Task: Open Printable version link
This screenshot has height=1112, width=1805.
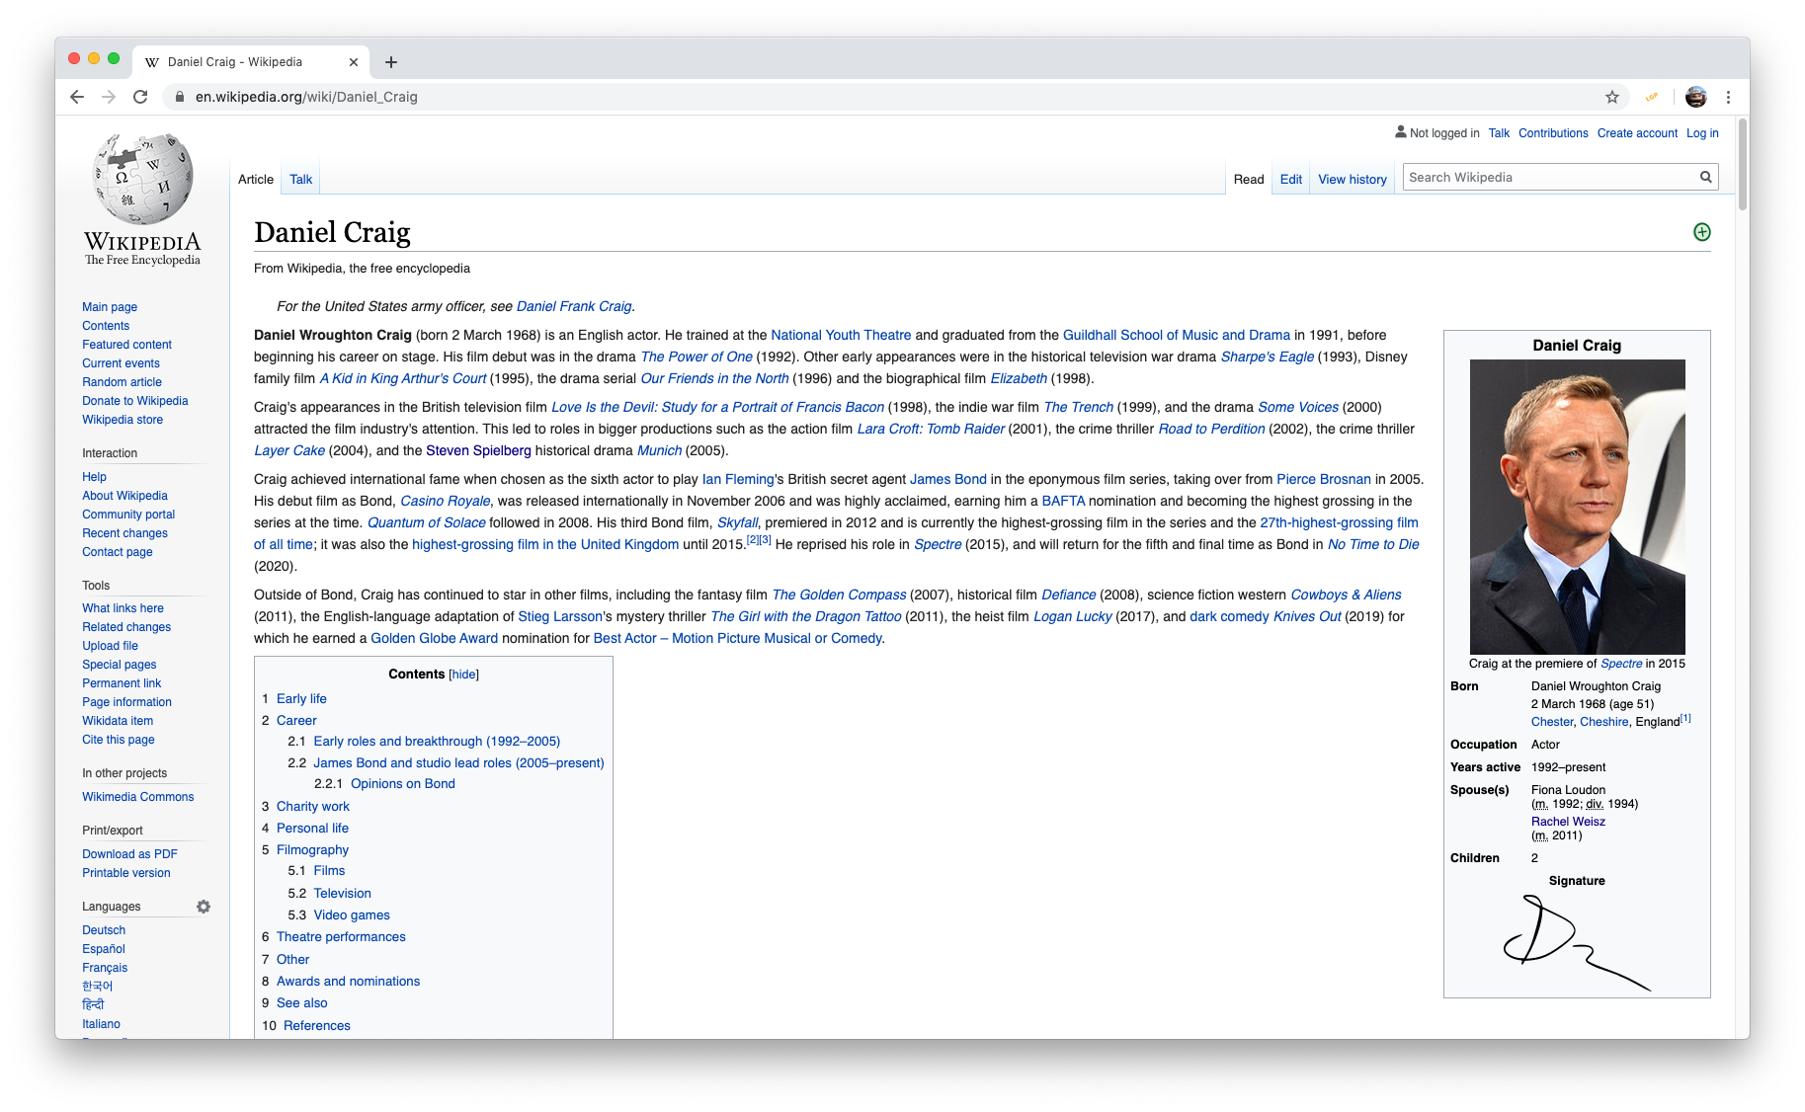Action: click(x=126, y=873)
